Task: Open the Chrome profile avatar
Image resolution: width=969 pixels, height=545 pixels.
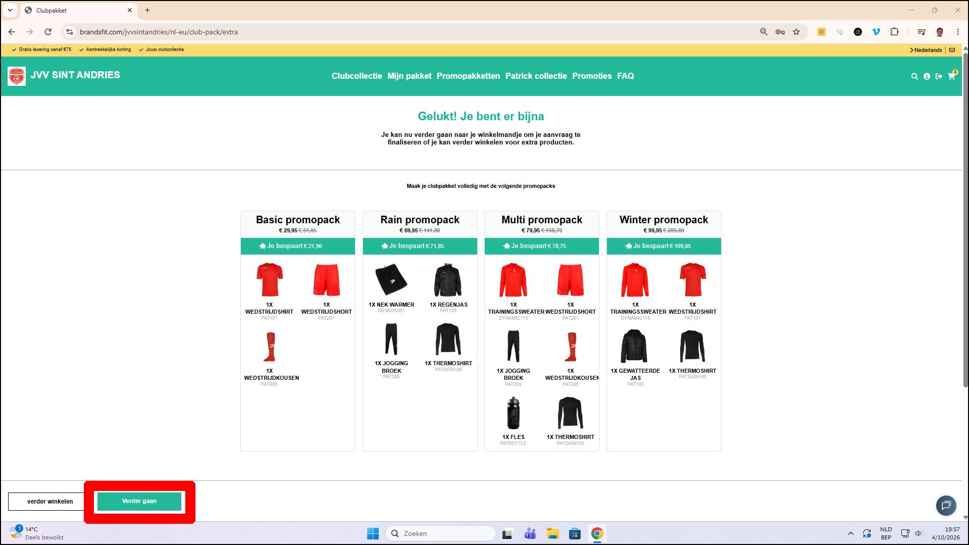Action: (940, 32)
